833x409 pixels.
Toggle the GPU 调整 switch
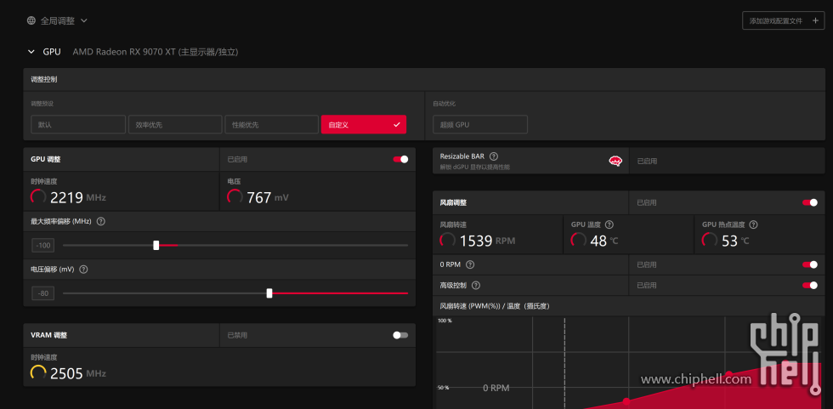[400, 159]
